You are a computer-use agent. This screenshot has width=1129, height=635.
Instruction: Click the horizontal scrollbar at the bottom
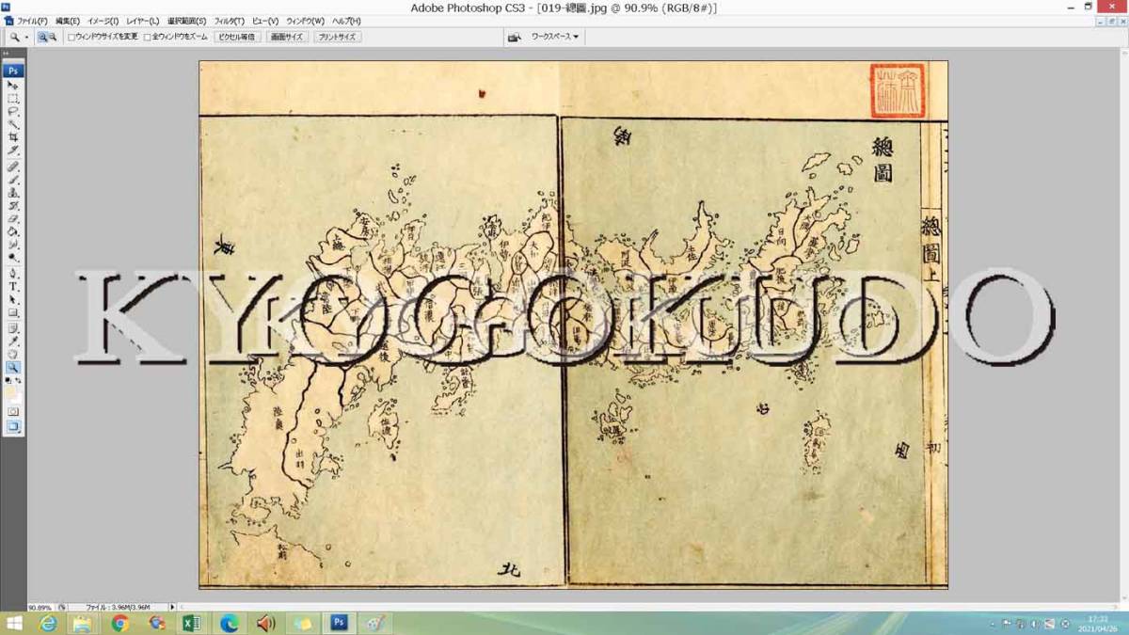pos(649,608)
